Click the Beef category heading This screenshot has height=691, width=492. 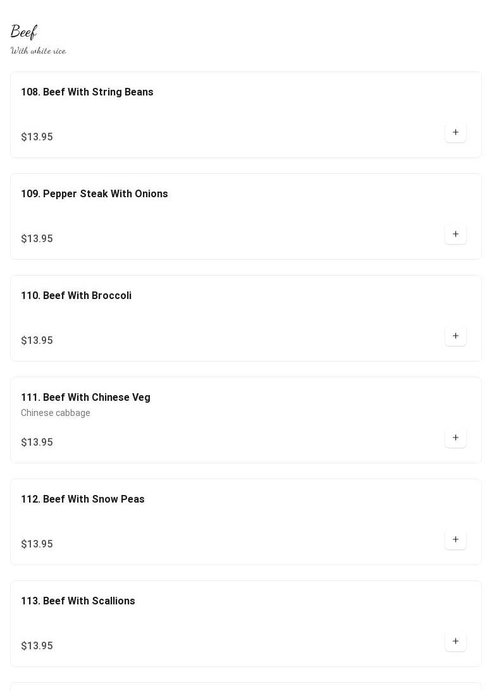24,32
